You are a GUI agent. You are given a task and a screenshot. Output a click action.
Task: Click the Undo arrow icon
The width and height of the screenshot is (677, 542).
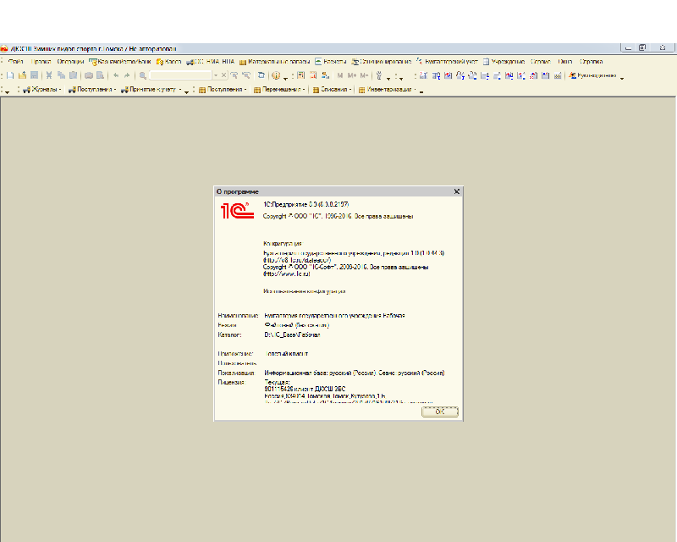(116, 75)
